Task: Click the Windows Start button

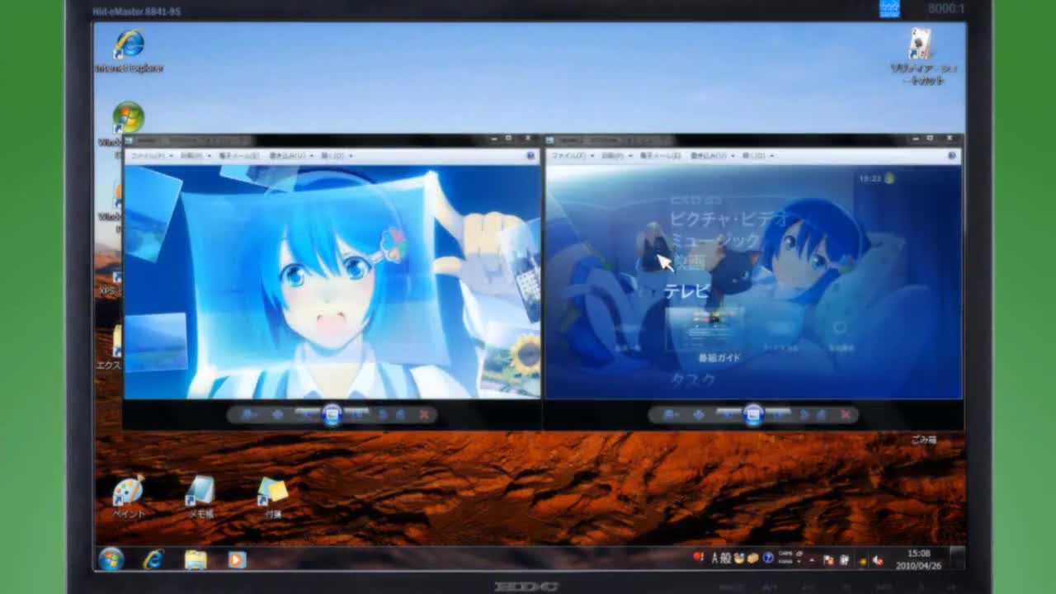Action: point(111,559)
